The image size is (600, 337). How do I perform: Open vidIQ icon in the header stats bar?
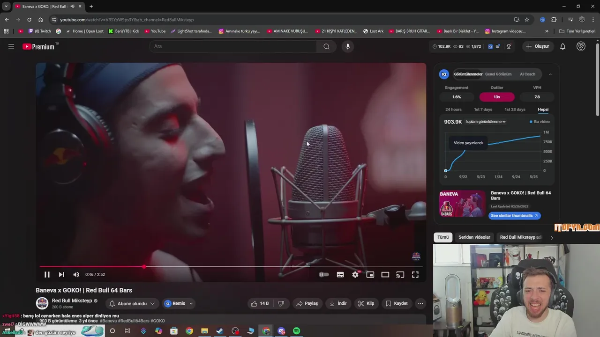click(x=490, y=46)
